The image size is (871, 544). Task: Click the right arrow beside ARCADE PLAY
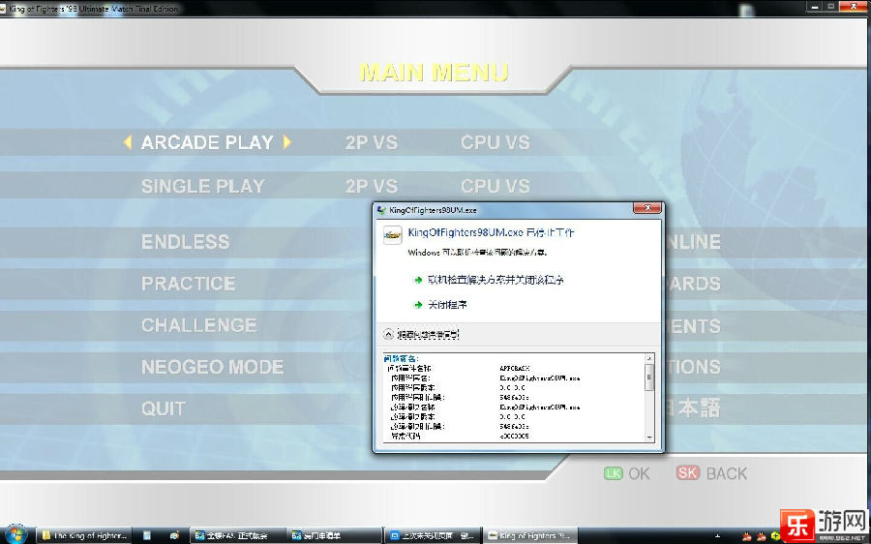286,142
